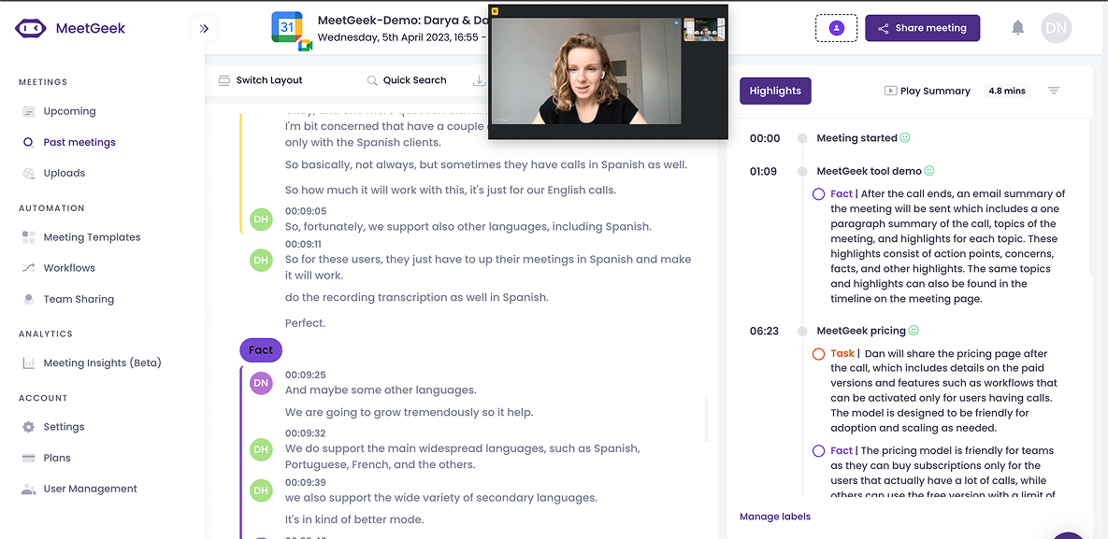Click the Past meetings magnifier icon
The image size is (1108, 539).
pyautogui.click(x=28, y=142)
